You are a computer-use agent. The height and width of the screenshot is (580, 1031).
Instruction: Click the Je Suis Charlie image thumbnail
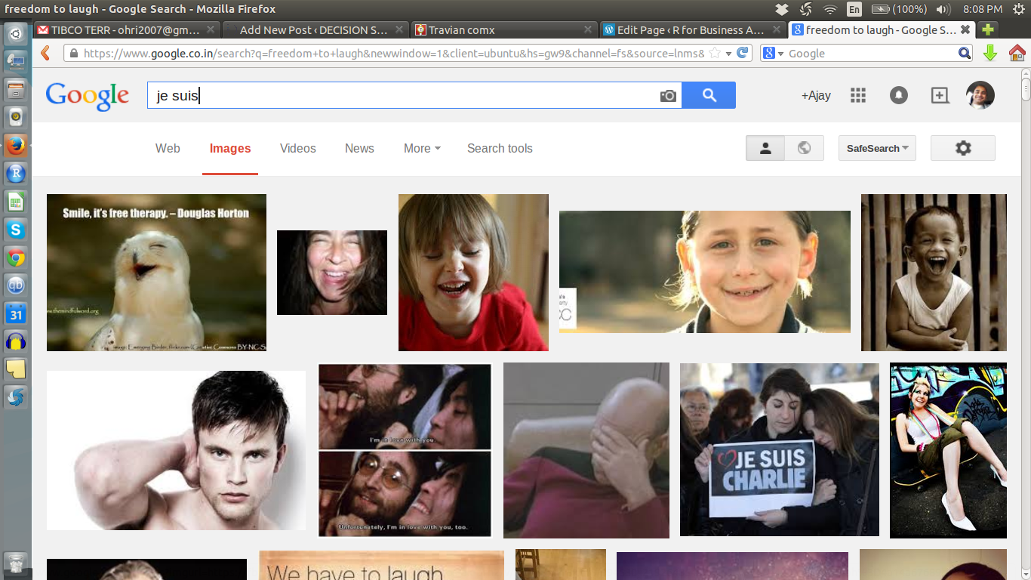[x=779, y=449]
